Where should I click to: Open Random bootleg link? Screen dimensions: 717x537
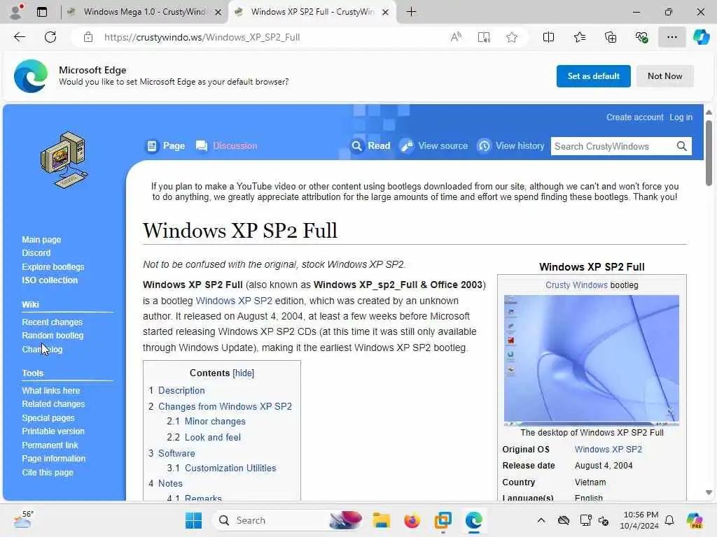(53, 335)
